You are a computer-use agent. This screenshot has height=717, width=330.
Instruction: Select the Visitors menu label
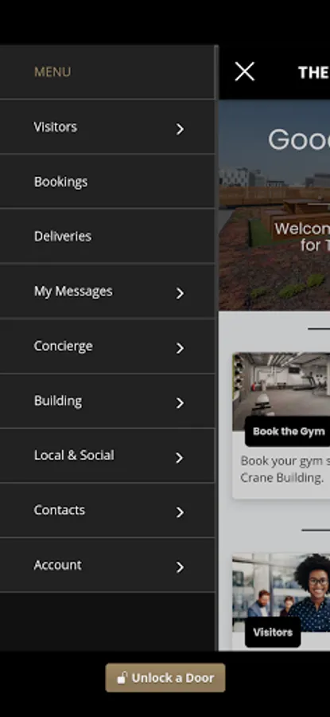(x=55, y=127)
